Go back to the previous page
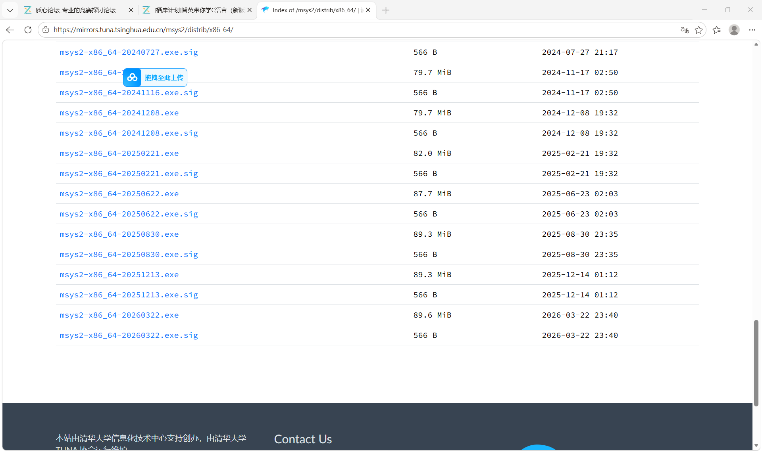Viewport: 762px width, 452px height. [x=10, y=30]
